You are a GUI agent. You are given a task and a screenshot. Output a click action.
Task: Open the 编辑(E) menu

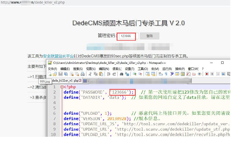65,69
